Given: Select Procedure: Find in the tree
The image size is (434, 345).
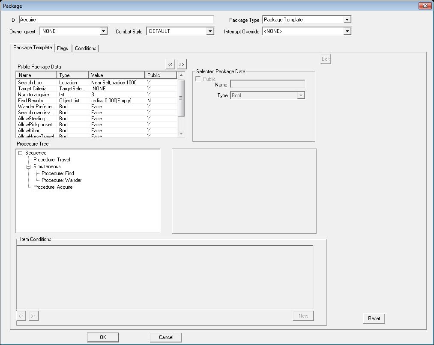Looking at the screenshot, I should click(57, 173).
